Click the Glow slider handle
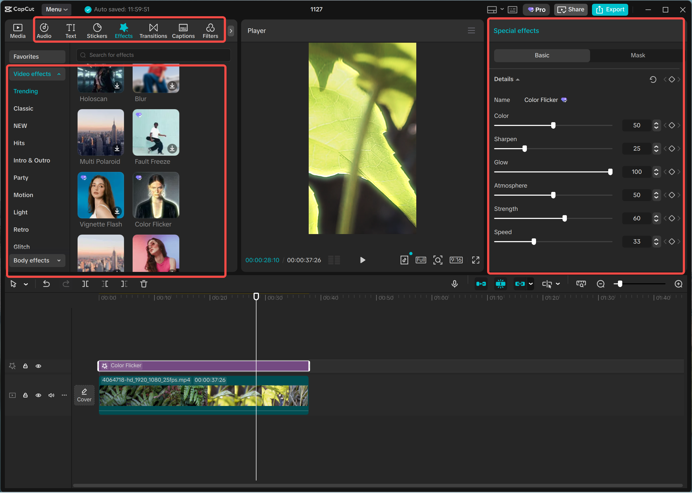Image resolution: width=692 pixels, height=493 pixels. [x=610, y=172]
